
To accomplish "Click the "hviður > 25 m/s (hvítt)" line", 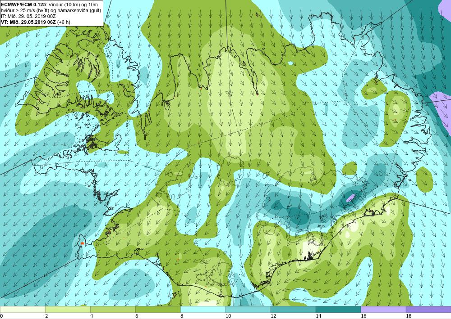I will 51,10.
